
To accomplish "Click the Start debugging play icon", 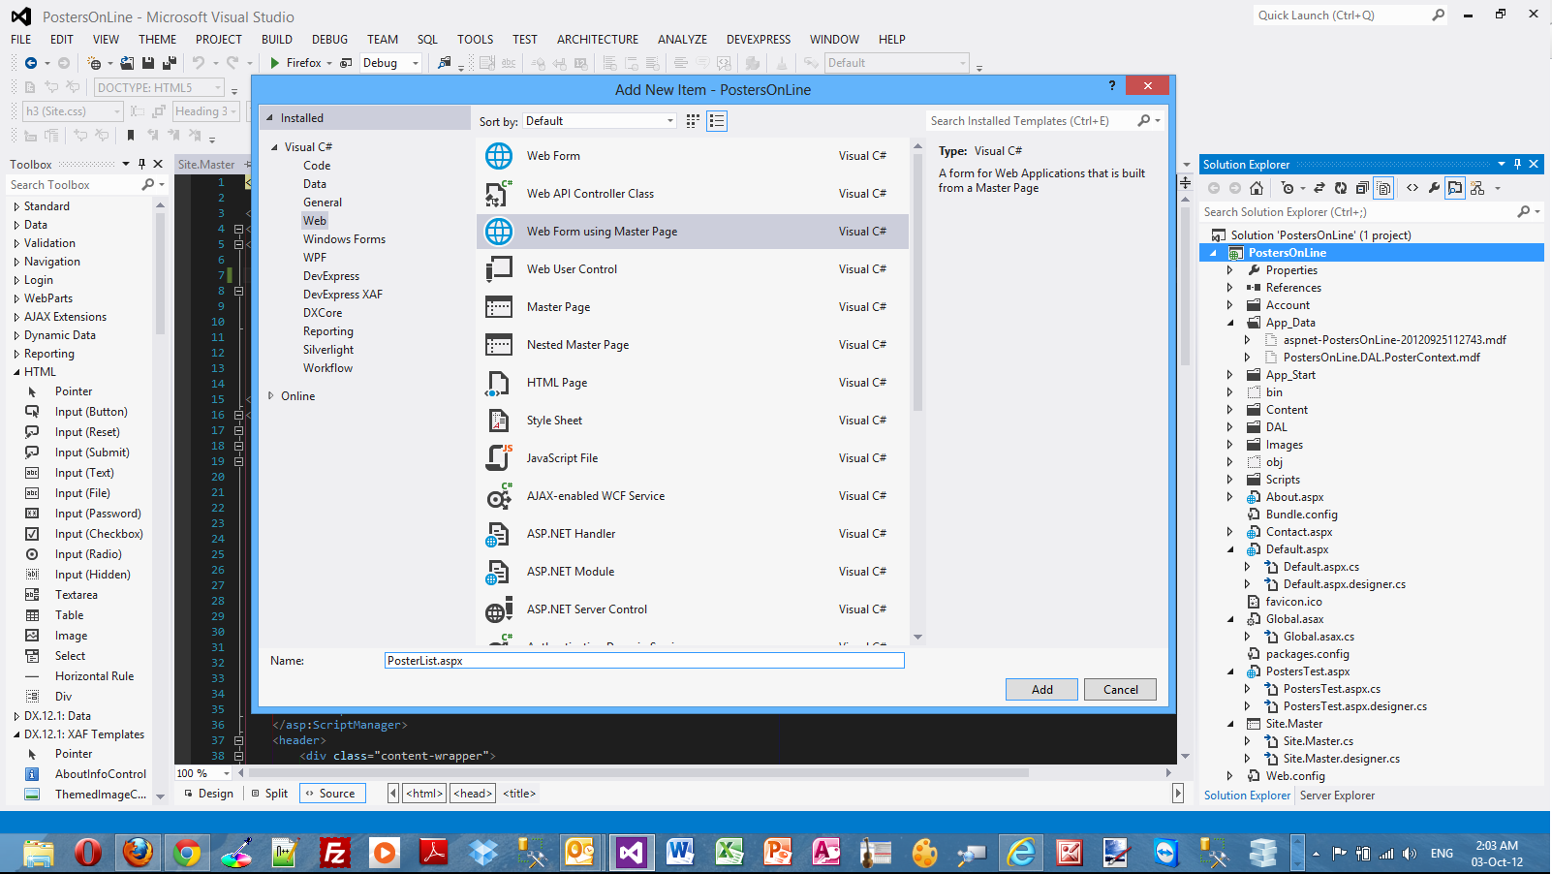I will [x=275, y=63].
